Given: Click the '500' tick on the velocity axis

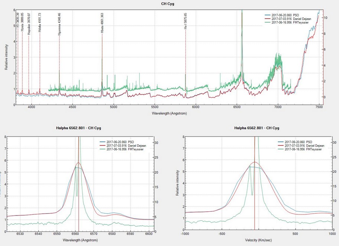Looking at the screenshot, I should pyautogui.click(x=295, y=234).
